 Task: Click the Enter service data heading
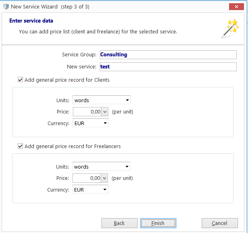(x=31, y=21)
